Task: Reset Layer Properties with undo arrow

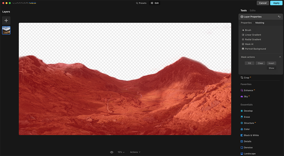Action: (x=279, y=17)
